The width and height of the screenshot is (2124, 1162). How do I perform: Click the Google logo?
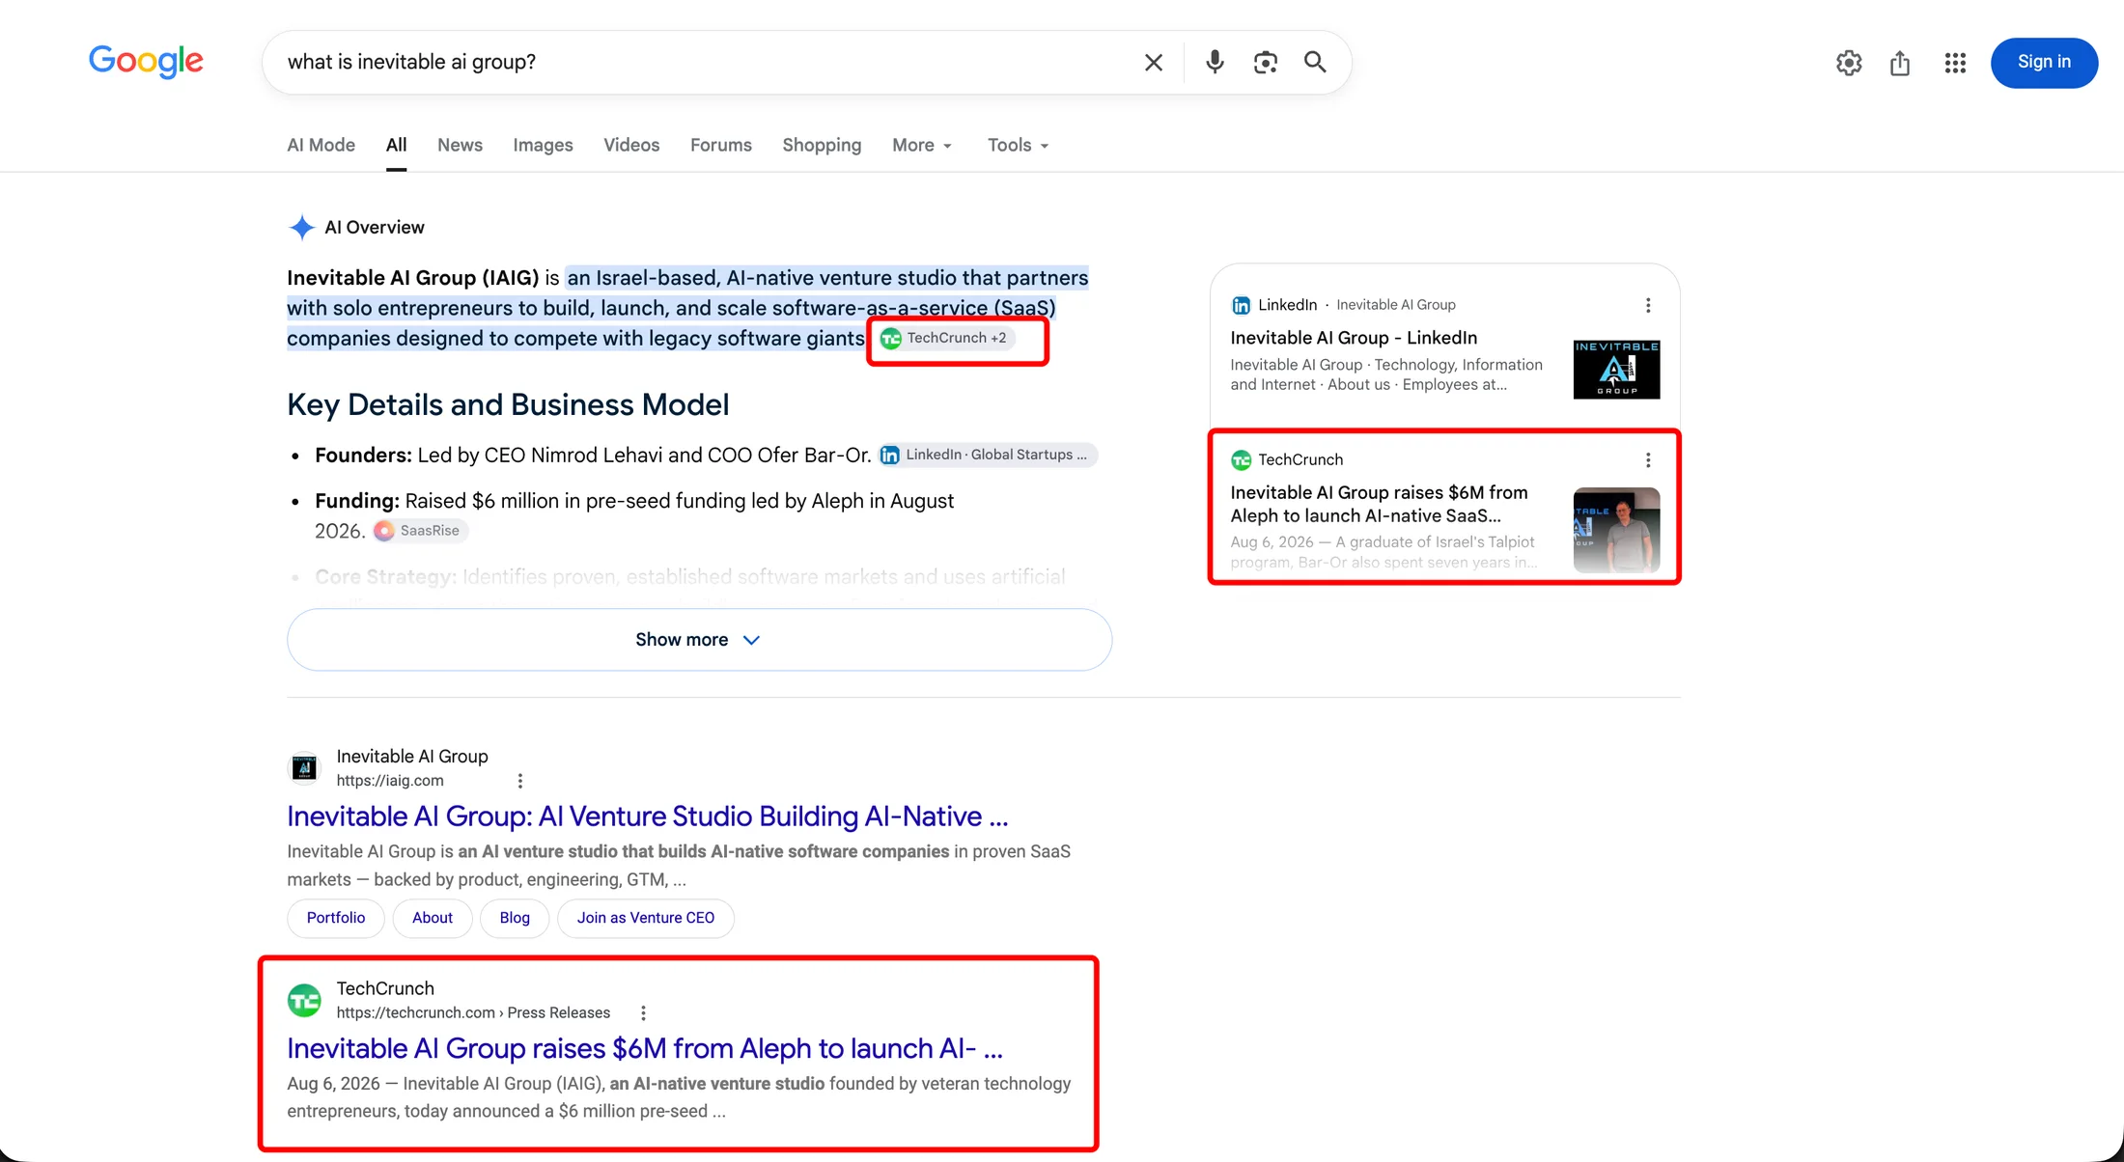146,61
